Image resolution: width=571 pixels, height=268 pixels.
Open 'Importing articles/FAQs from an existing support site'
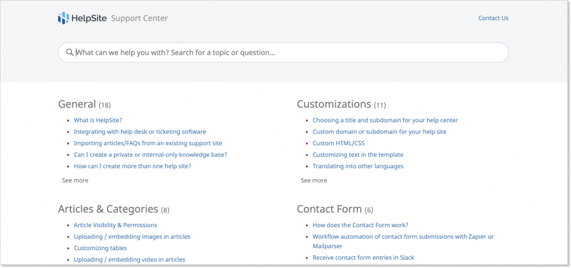[148, 143]
